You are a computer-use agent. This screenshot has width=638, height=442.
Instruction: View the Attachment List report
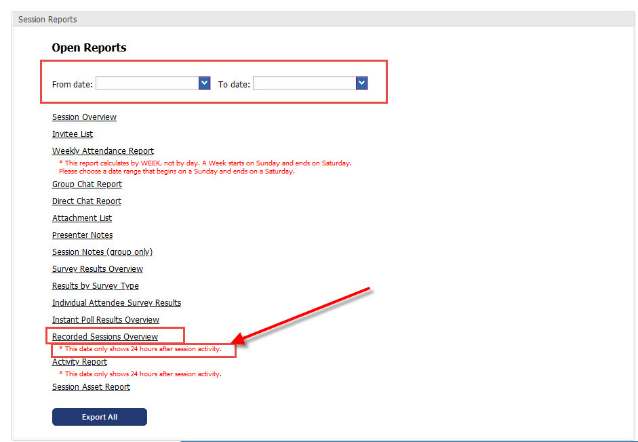(x=82, y=218)
